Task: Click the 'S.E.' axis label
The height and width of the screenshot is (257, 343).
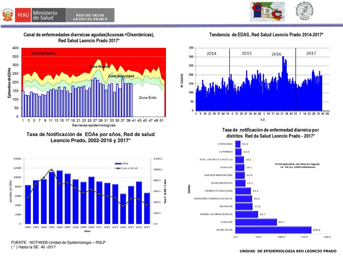Action: click(x=263, y=120)
